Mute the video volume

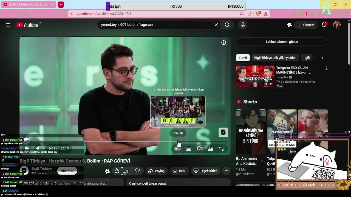(38, 149)
